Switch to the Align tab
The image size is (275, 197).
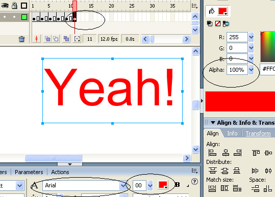tap(213, 133)
